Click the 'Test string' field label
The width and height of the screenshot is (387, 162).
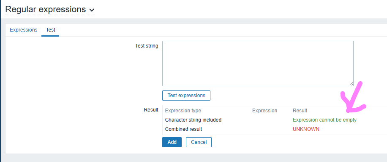tap(147, 46)
